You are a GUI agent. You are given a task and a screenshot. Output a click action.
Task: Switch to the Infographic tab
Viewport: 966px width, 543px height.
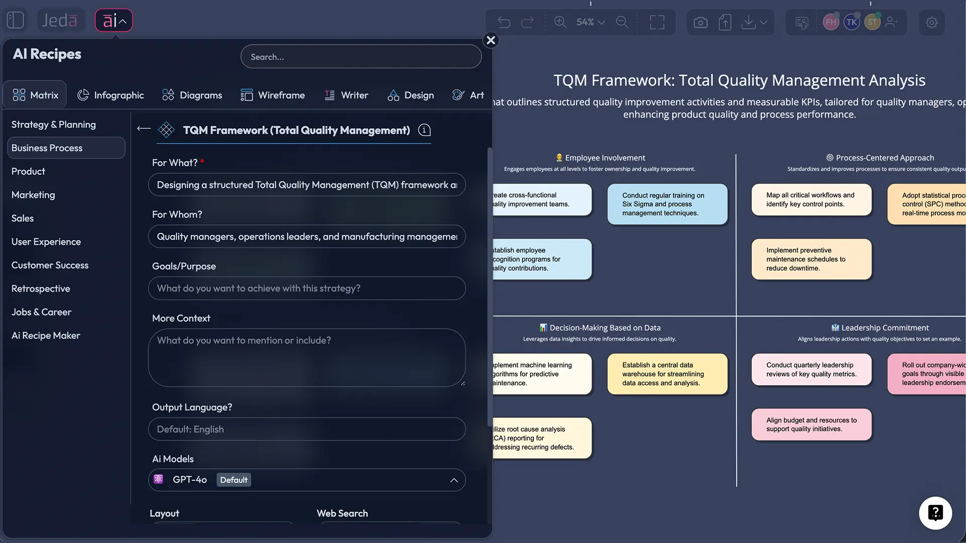coord(111,95)
